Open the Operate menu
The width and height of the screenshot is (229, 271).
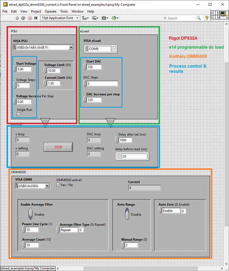coord(51,11)
